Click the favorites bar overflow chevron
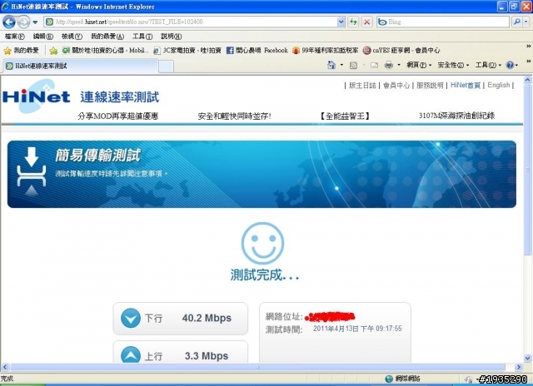The width and height of the screenshot is (533, 386). pyautogui.click(x=529, y=46)
